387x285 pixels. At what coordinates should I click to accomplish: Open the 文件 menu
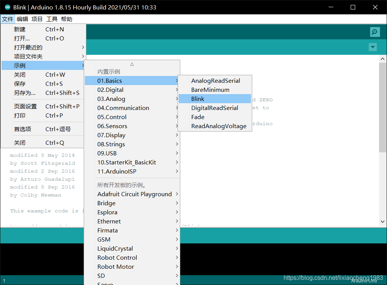8,19
